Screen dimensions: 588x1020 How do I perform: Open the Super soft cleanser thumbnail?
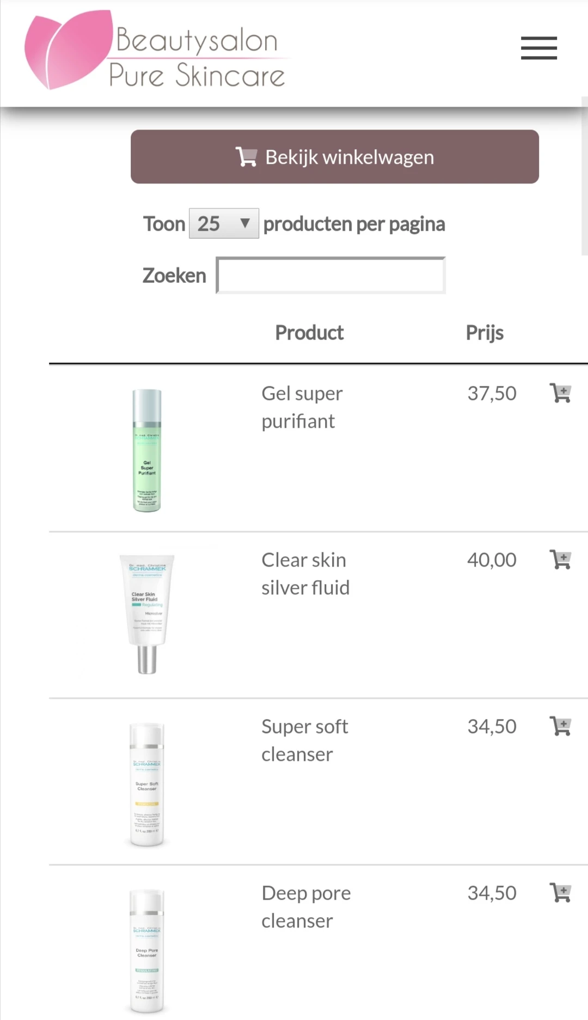147,784
